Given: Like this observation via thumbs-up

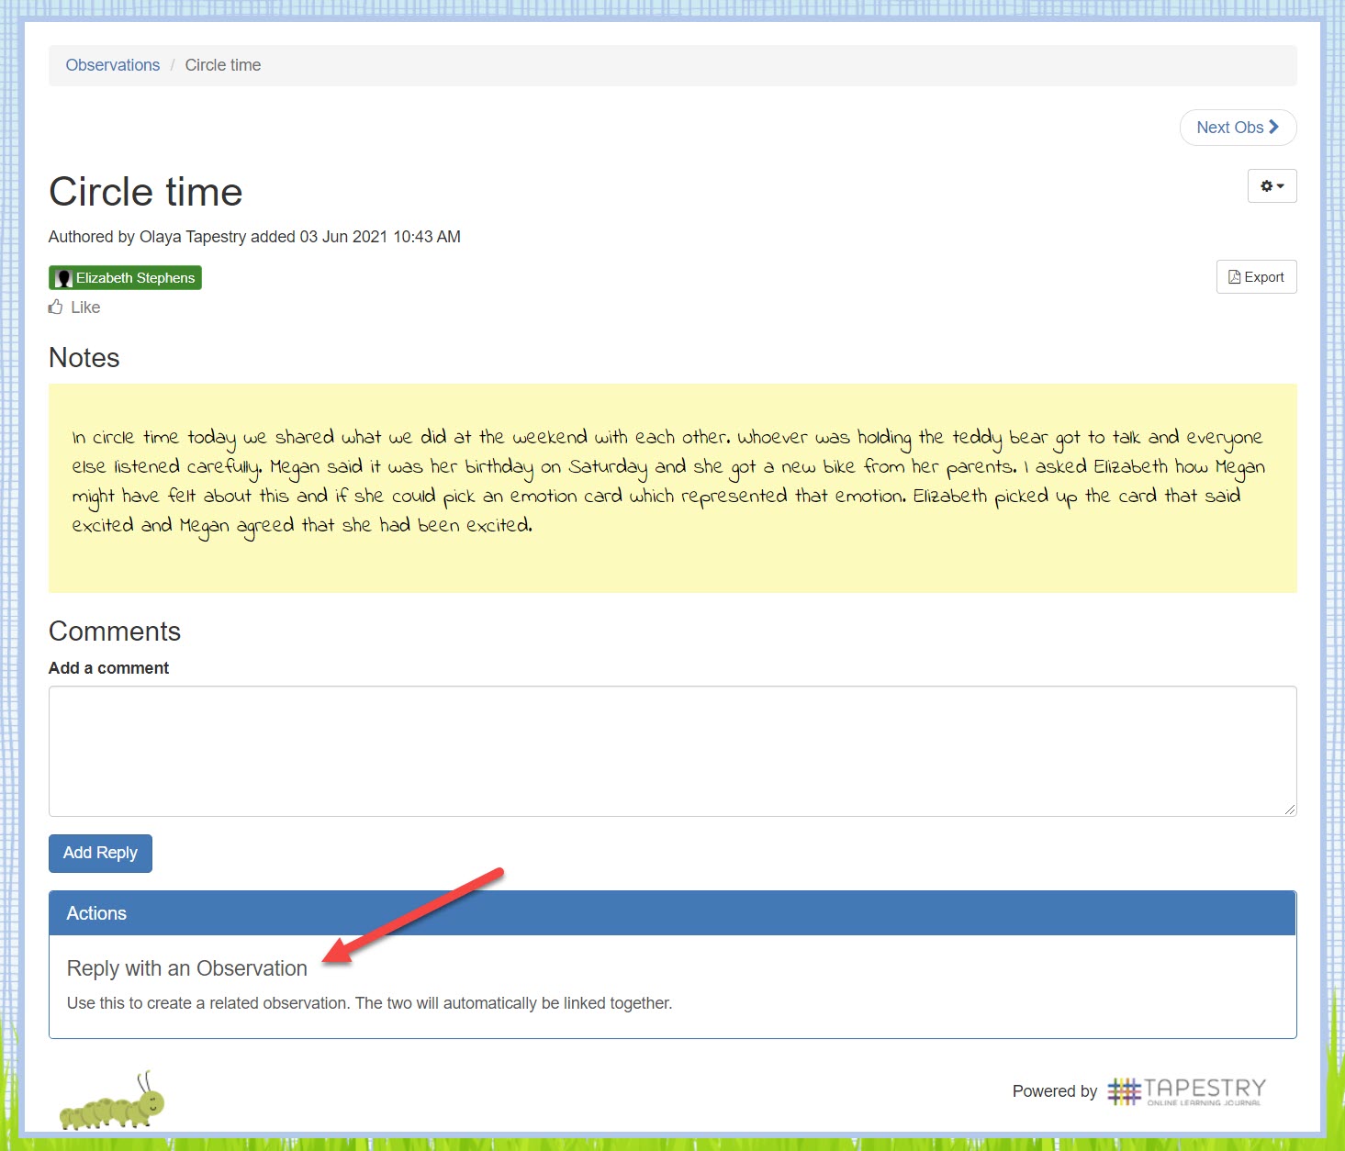Looking at the screenshot, I should coord(74,307).
